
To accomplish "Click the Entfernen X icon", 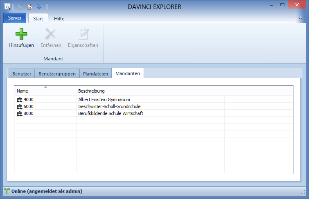I will pos(51,34).
